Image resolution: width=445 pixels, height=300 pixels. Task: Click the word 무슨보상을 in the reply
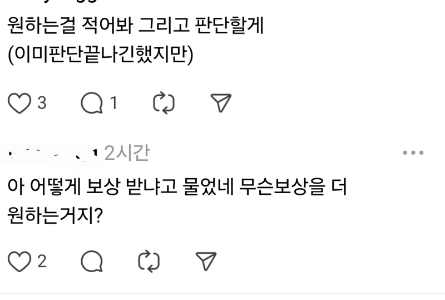click(x=282, y=186)
